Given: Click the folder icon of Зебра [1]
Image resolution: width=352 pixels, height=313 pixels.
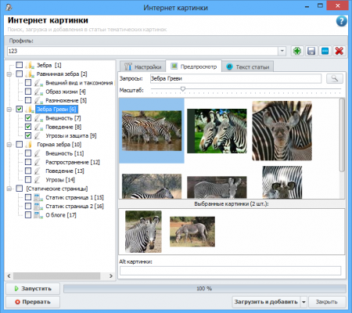Looking at the screenshot, I should tap(30, 65).
